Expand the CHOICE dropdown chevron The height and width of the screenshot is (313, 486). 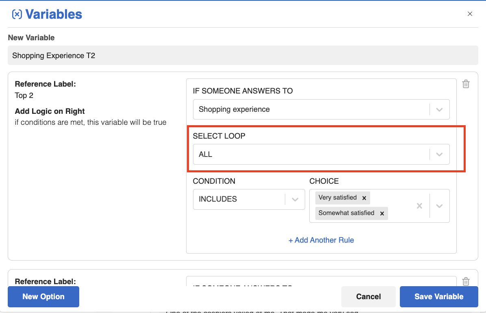point(439,206)
